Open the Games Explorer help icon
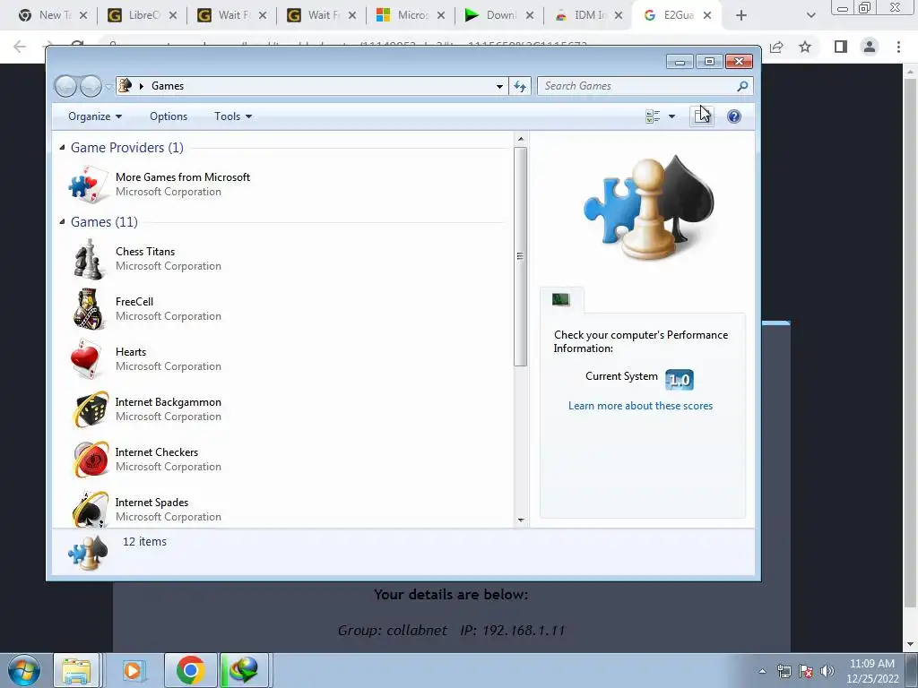Image resolution: width=918 pixels, height=688 pixels. 733,116
